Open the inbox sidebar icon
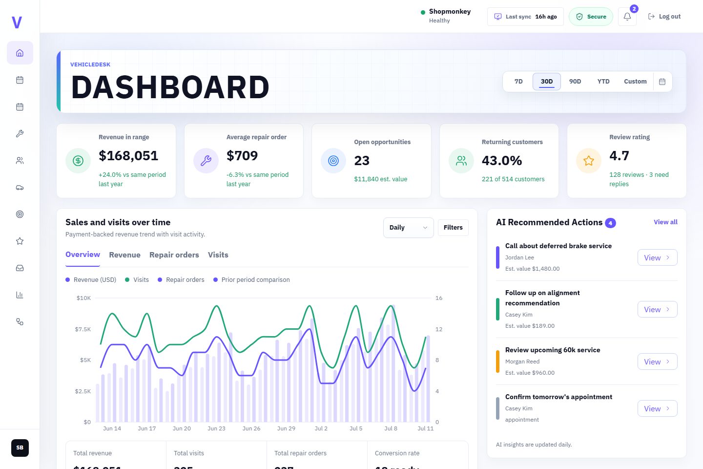Screen dimensions: 703x469 point(20,268)
